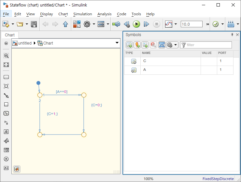Open the Edit menu
This screenshot has height=182, width=241.
pyautogui.click(x=18, y=14)
